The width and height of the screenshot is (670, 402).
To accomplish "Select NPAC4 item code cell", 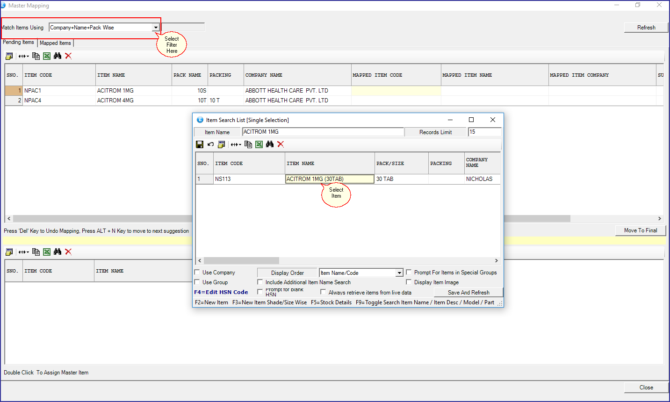I will tap(59, 100).
